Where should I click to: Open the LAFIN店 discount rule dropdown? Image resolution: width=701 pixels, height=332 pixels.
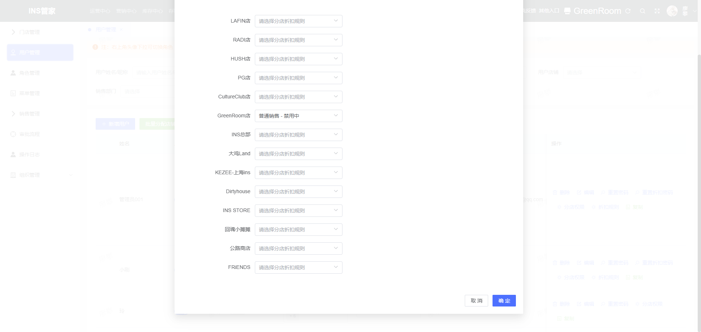tap(298, 21)
